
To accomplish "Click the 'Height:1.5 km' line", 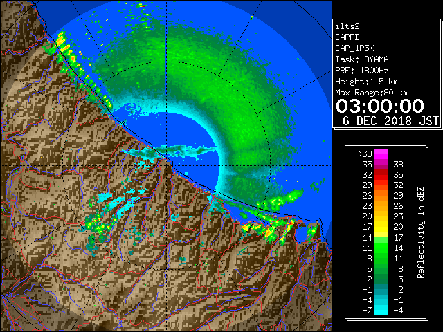I will pos(366,82).
